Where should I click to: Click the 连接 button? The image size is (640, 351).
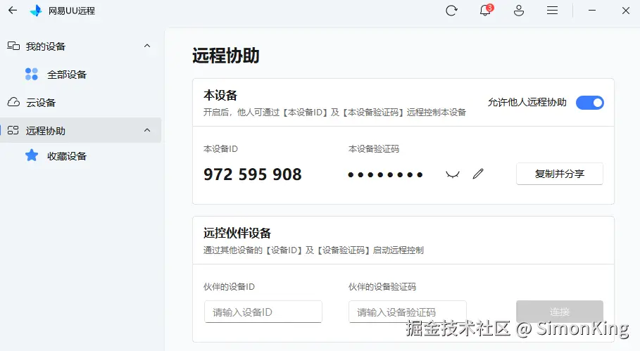tap(560, 312)
